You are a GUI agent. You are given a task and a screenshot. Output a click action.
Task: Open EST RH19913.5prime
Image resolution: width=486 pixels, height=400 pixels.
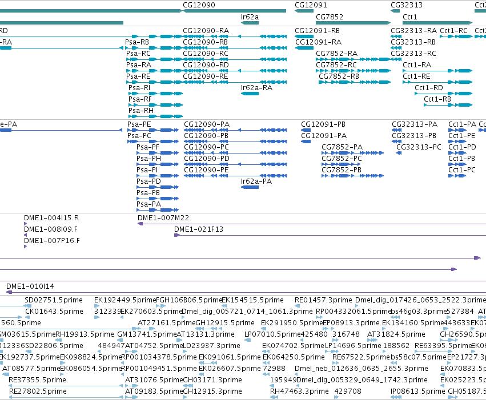[x=85, y=334]
